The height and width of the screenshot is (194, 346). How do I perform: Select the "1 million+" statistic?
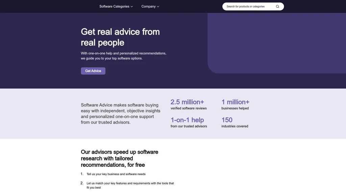tap(236, 102)
